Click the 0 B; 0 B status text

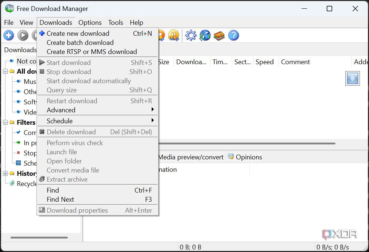pos(190,247)
